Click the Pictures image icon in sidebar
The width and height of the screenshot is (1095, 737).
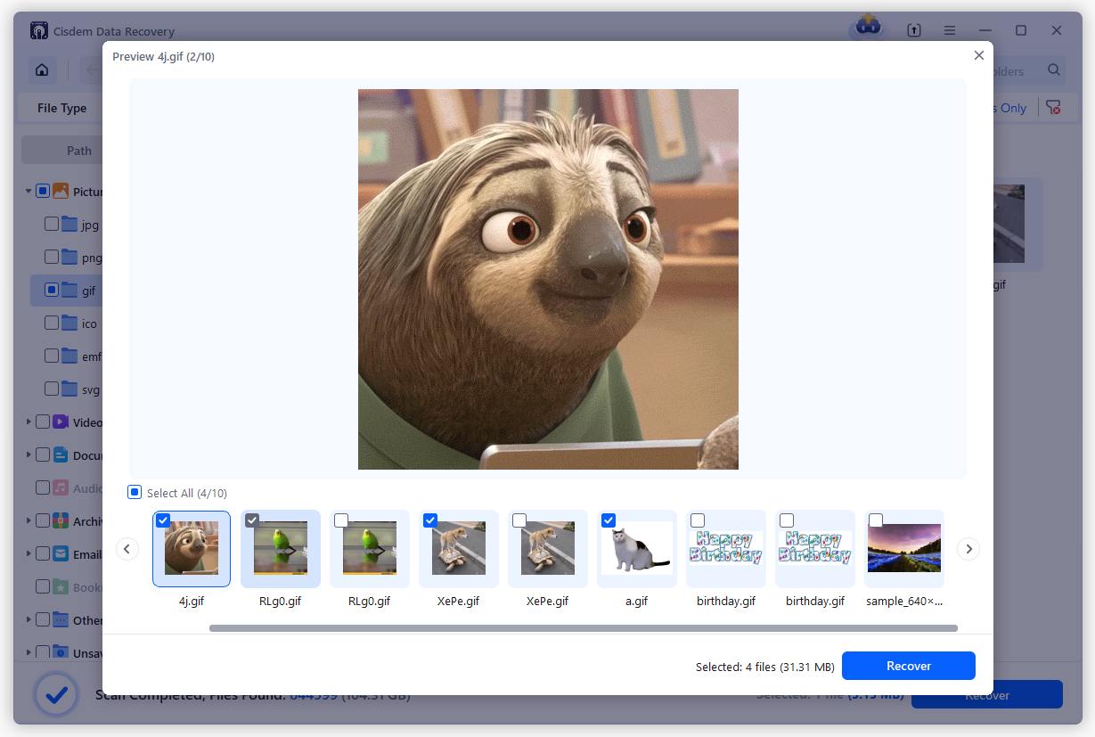click(60, 191)
